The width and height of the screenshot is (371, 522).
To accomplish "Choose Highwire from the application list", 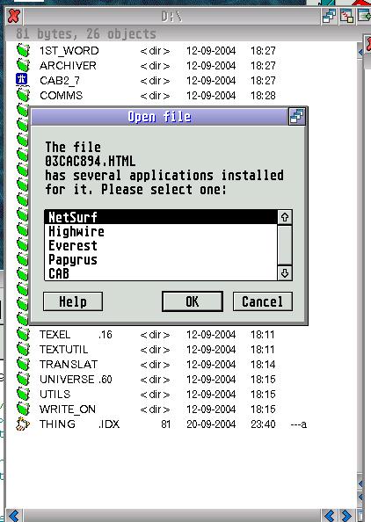I will (x=161, y=231).
